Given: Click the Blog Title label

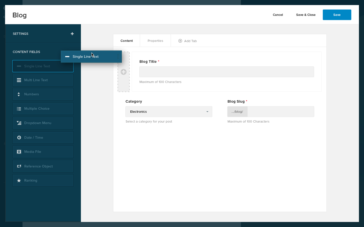Looking at the screenshot, I should point(148,62).
